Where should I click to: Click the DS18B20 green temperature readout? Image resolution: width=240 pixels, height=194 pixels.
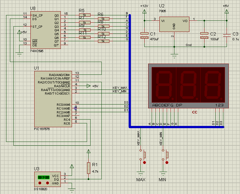point(44,177)
